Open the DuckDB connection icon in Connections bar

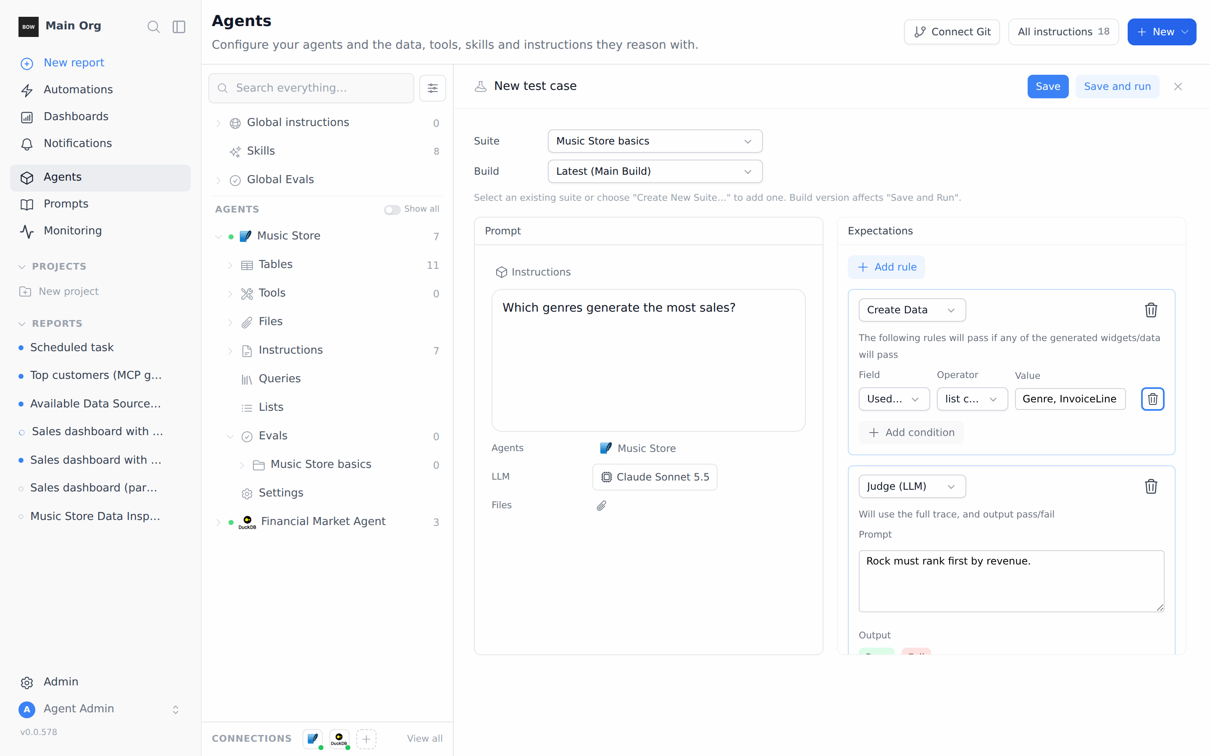click(339, 738)
